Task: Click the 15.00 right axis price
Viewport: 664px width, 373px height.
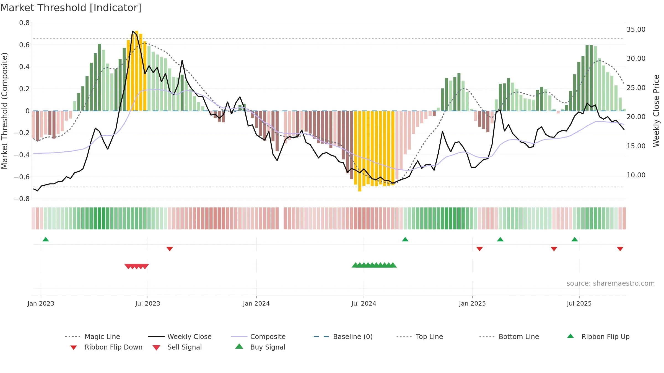Action: 636,146
